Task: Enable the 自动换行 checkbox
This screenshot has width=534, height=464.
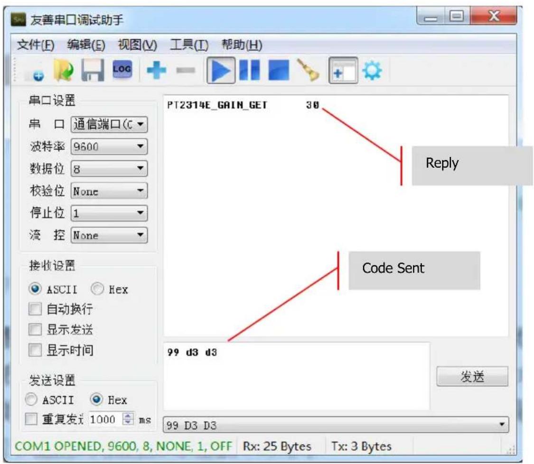Action: pos(35,308)
